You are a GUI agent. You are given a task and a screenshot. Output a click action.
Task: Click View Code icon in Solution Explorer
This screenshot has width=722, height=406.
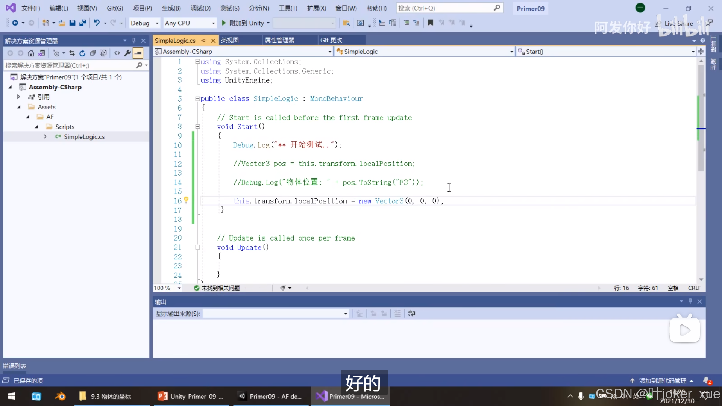click(117, 53)
